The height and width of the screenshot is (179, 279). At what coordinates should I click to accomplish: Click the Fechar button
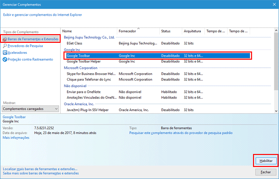click(266, 172)
